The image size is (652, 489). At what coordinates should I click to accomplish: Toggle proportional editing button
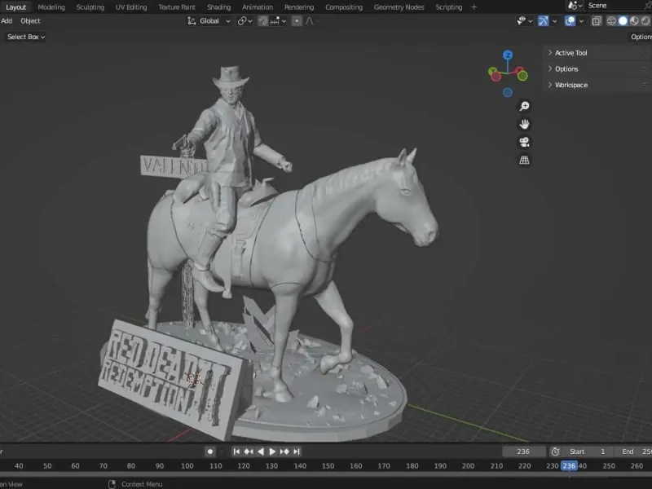[297, 21]
